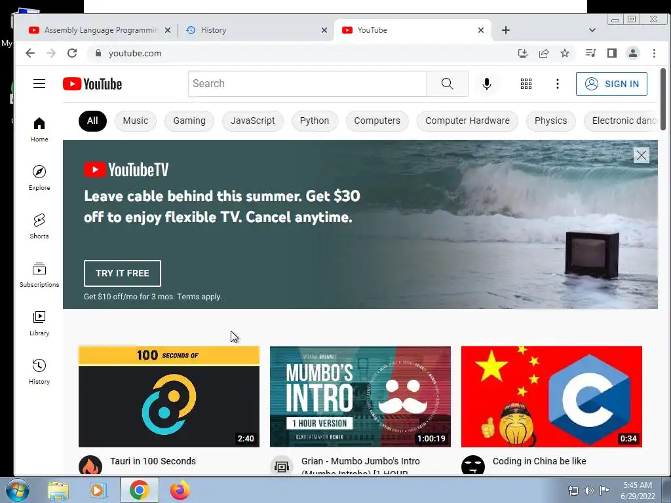Open the Coding in China thumbnail
671x503 pixels.
[552, 396]
